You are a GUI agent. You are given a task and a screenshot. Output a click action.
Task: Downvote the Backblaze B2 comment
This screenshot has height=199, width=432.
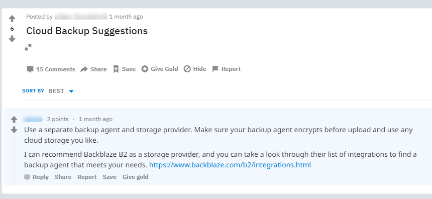click(x=14, y=130)
